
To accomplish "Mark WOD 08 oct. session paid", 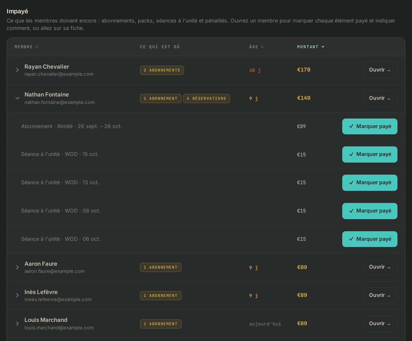I will [x=370, y=211].
